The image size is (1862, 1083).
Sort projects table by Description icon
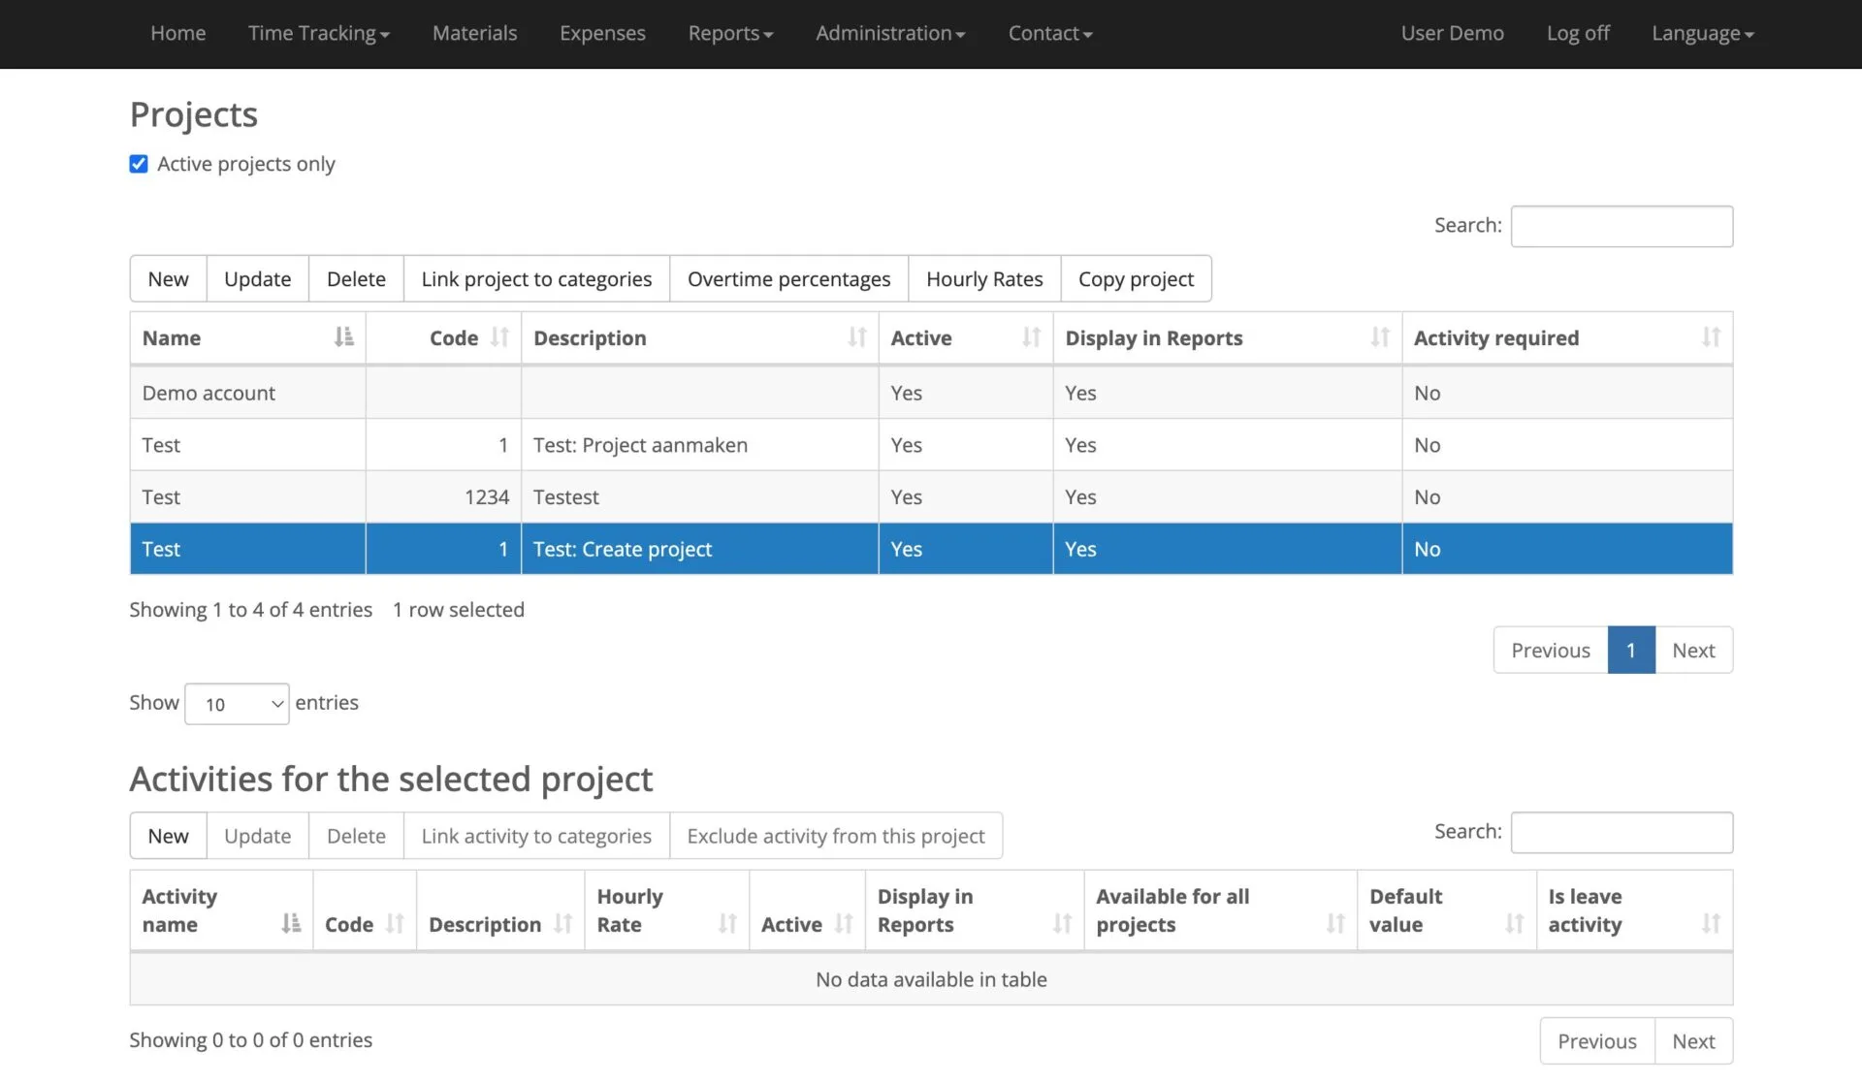pyautogui.click(x=856, y=337)
